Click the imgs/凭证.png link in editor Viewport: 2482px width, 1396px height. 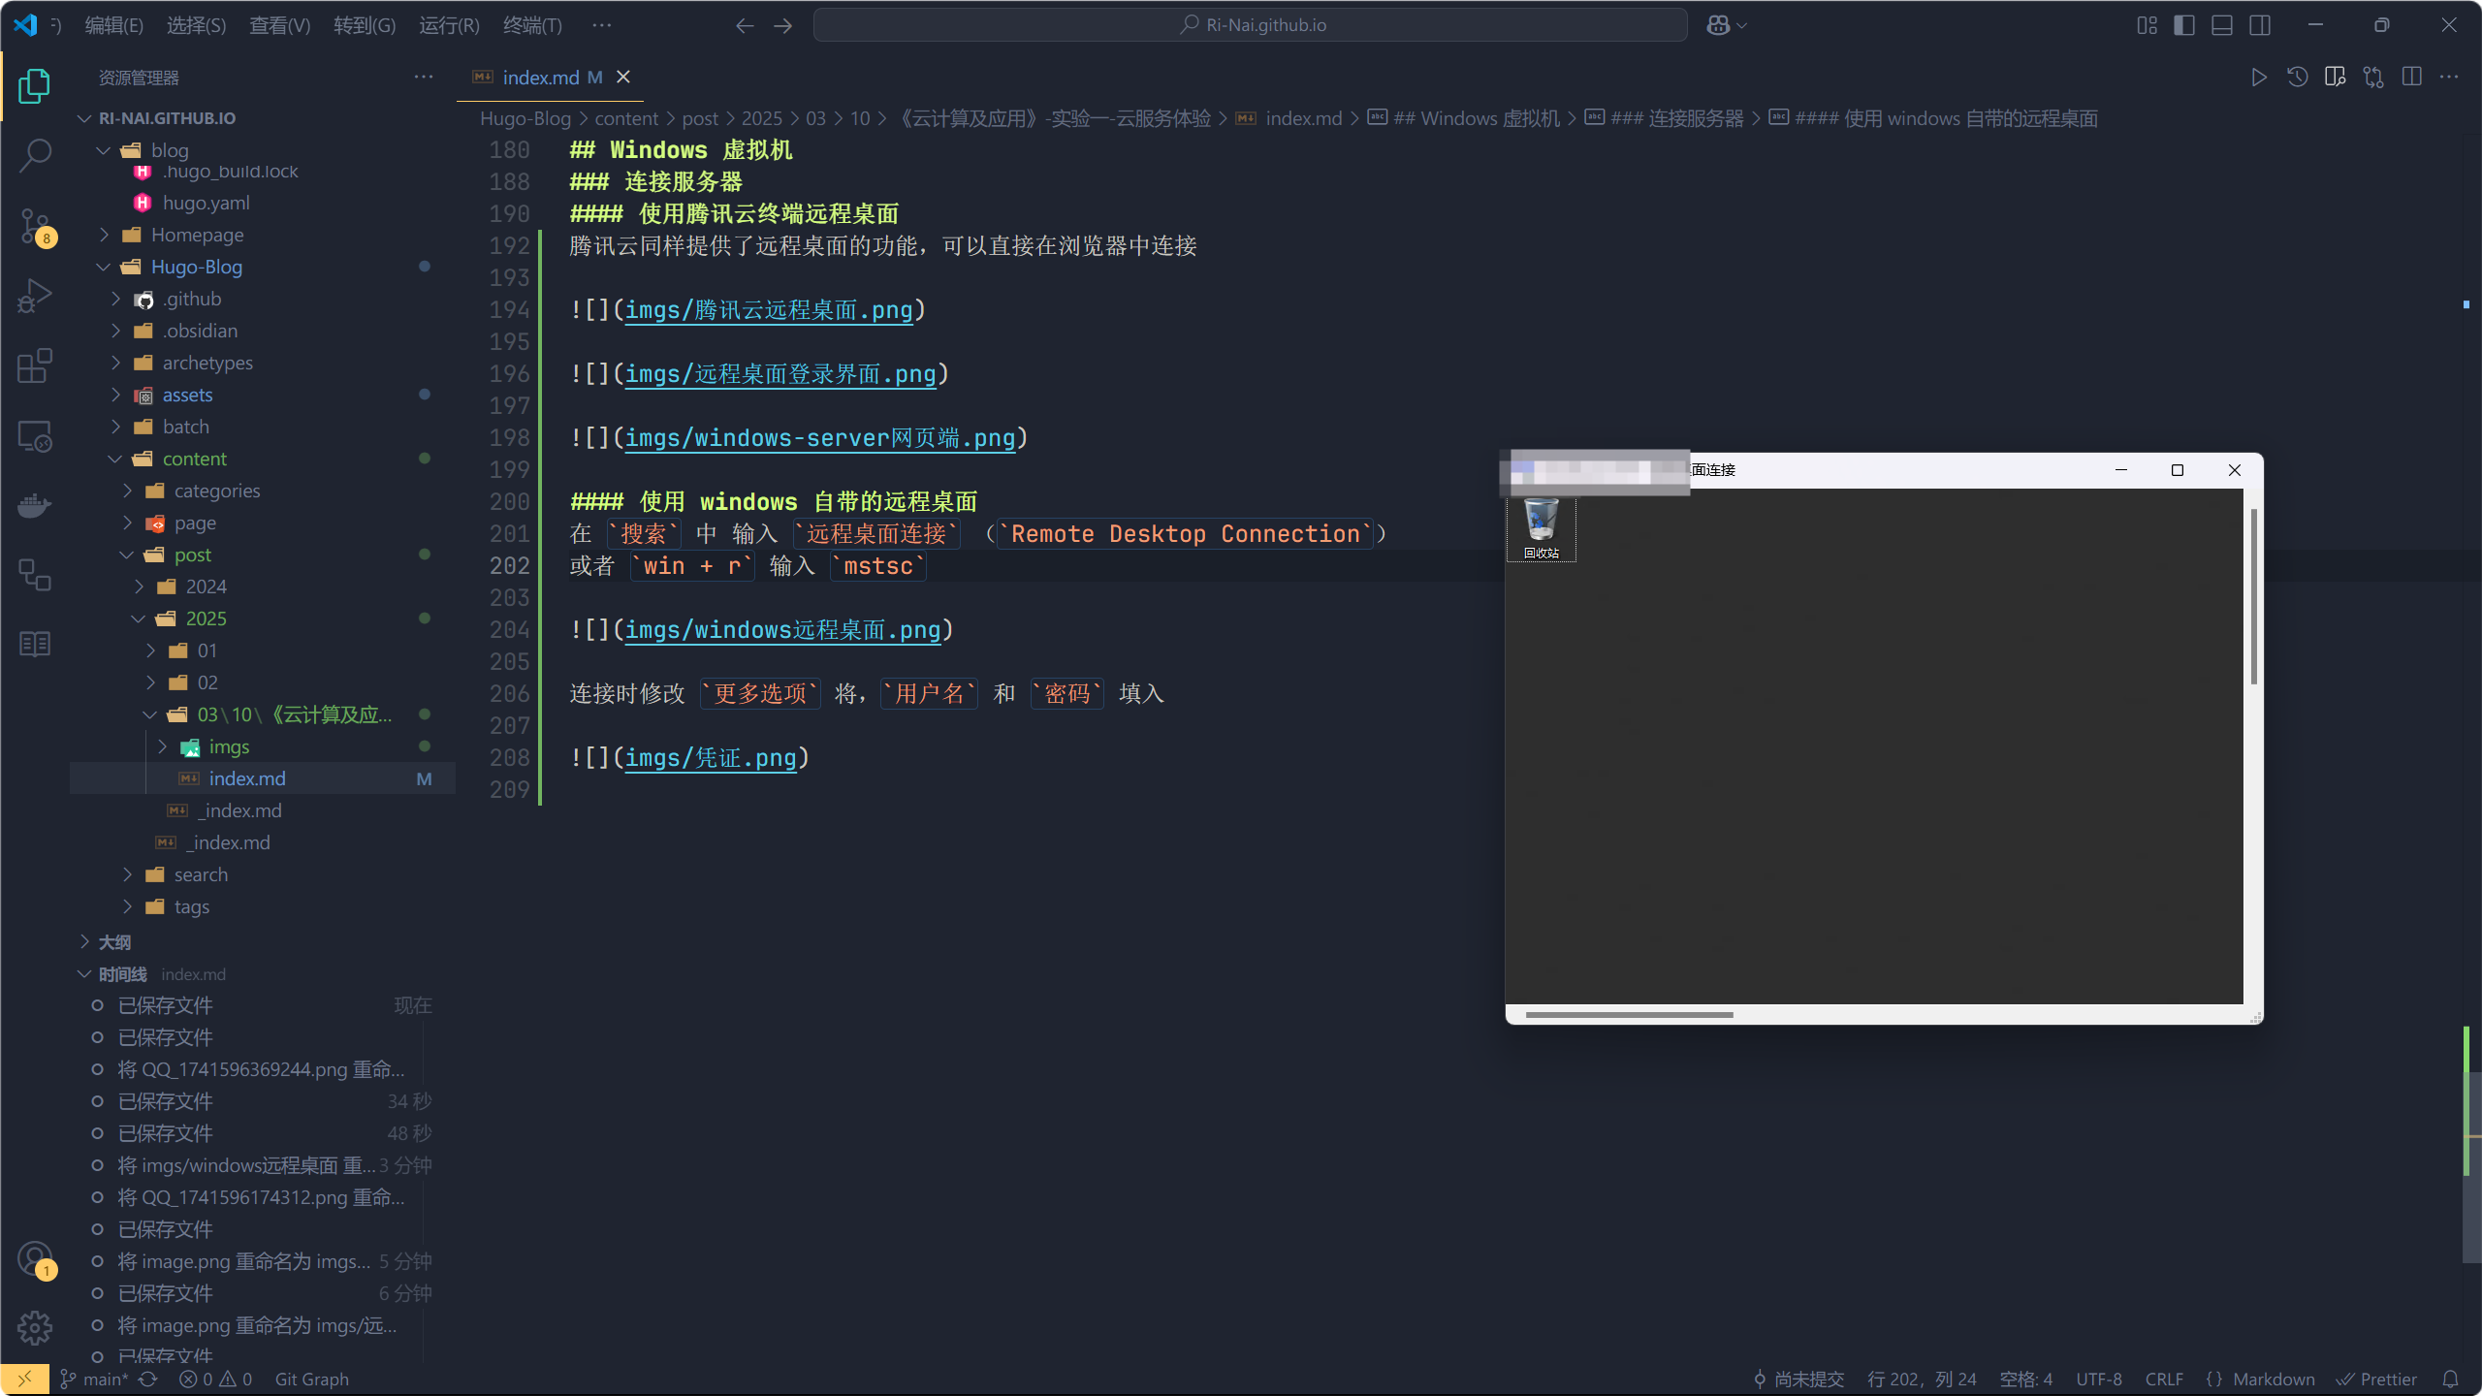click(x=710, y=758)
